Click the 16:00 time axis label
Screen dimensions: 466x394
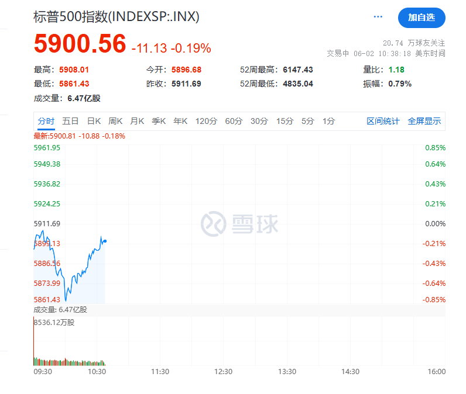tap(437, 372)
